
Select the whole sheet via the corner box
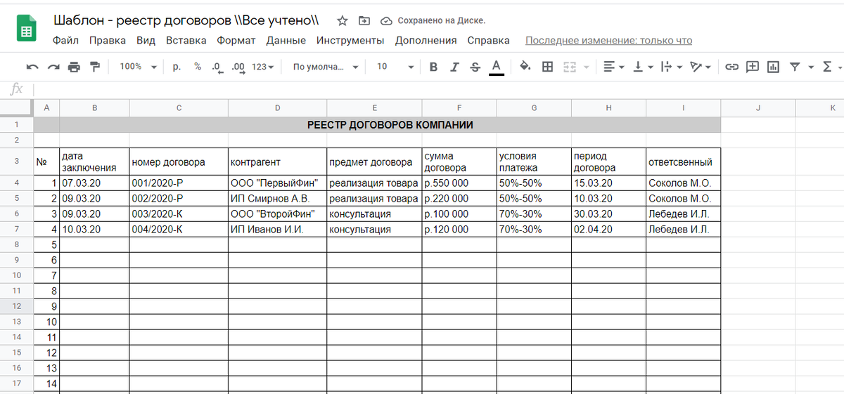point(17,107)
